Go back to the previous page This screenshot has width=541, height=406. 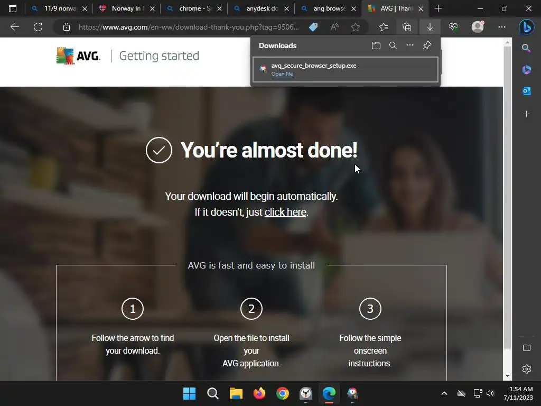pos(15,27)
